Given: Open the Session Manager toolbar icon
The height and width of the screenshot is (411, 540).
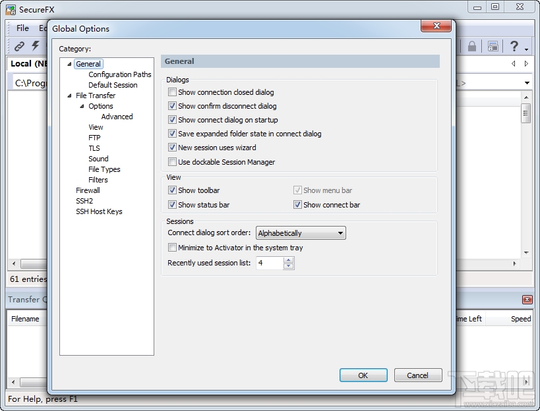Looking at the screenshot, I should 493,45.
